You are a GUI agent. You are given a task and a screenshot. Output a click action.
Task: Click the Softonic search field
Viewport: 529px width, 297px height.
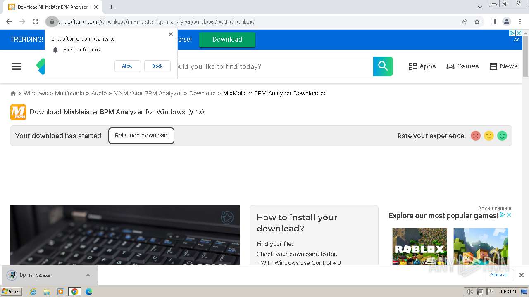275,66
